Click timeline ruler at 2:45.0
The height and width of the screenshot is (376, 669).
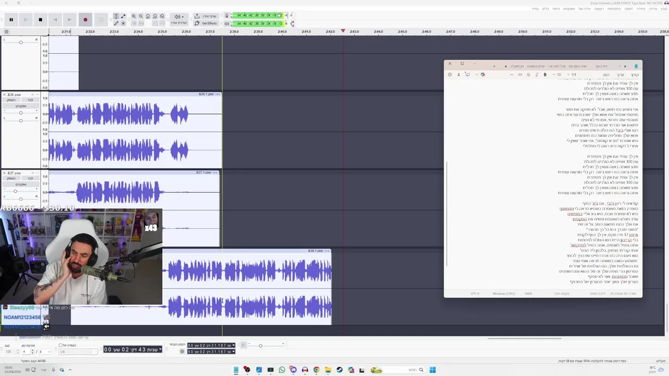pyautogui.click(x=402, y=31)
